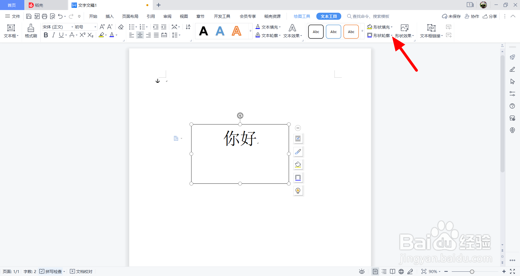Click the brush style icon beside text box
520x276 pixels.
tap(298, 152)
